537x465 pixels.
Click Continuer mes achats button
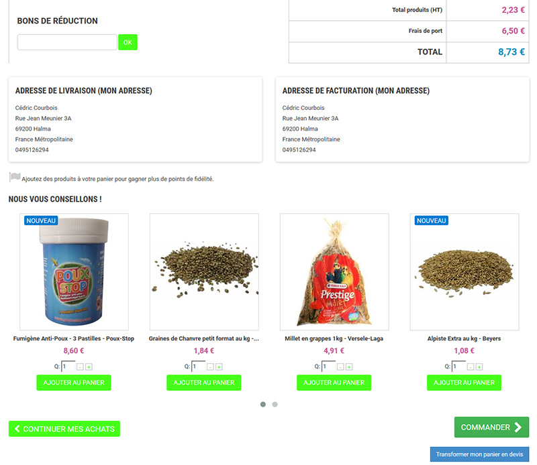(x=64, y=429)
